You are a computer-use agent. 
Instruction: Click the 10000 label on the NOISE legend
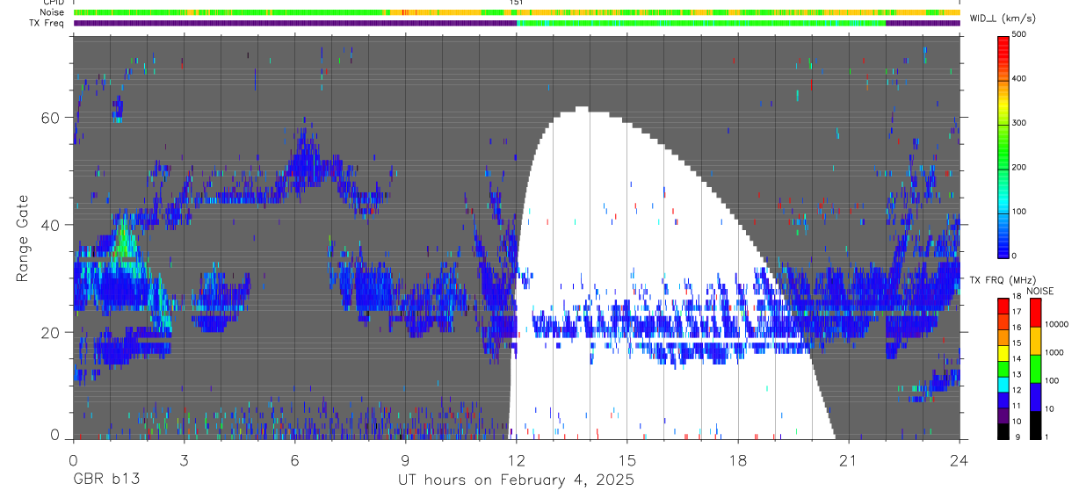1058,326
